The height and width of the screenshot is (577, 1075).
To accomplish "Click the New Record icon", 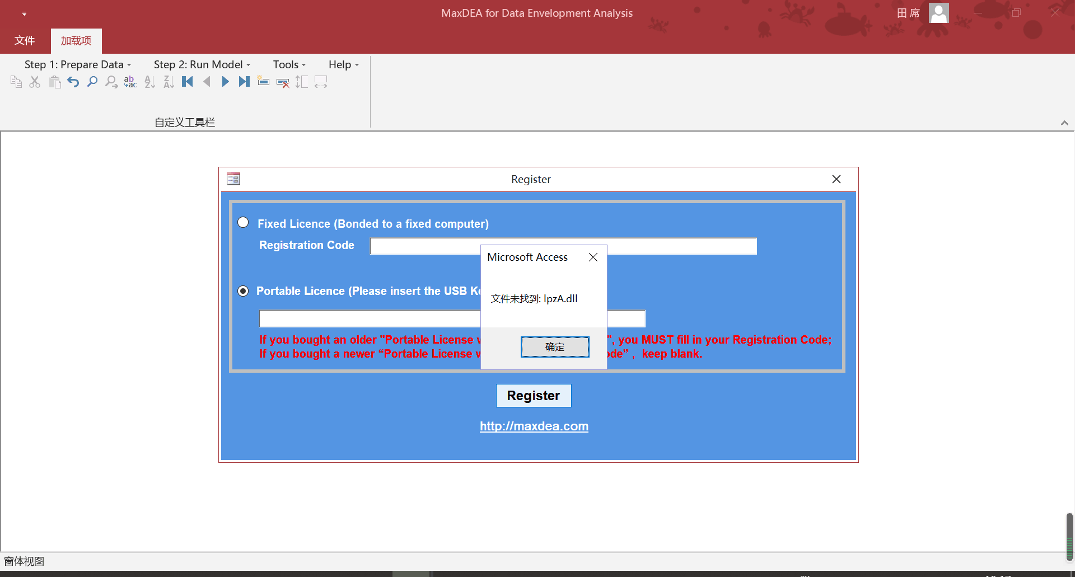I will click(263, 82).
